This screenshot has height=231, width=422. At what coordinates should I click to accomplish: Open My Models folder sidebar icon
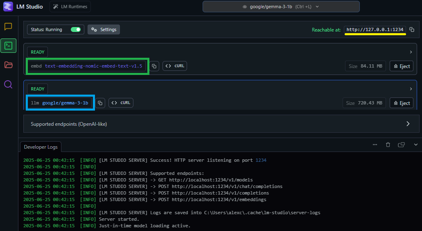(8, 65)
